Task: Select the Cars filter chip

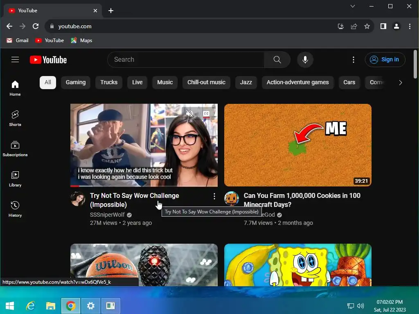Action: click(x=349, y=82)
